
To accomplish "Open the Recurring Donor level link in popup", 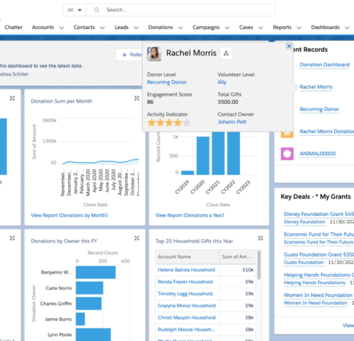I will coord(167,82).
